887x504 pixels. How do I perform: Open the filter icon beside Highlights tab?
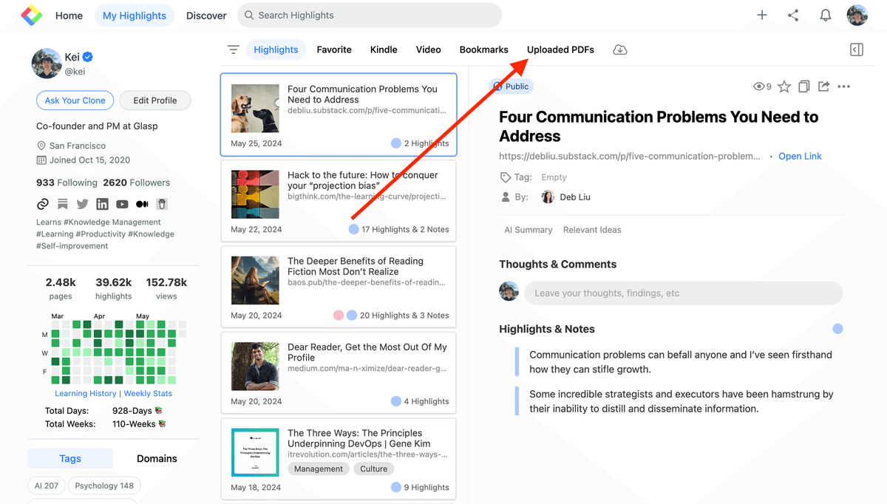pos(234,50)
